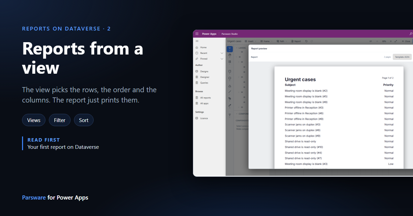Select the Text tool

pos(230,115)
